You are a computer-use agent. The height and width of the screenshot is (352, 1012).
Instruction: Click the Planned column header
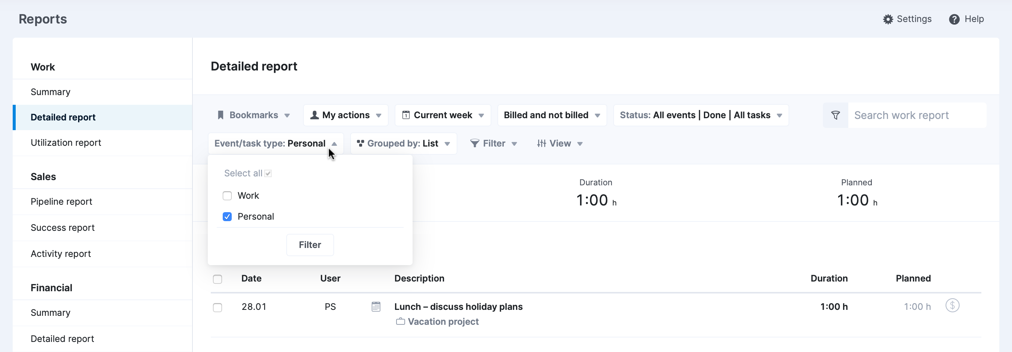(x=913, y=278)
